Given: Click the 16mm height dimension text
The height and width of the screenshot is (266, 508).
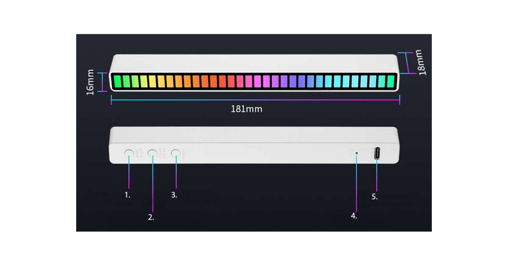Looking at the screenshot, I should click(x=90, y=82).
